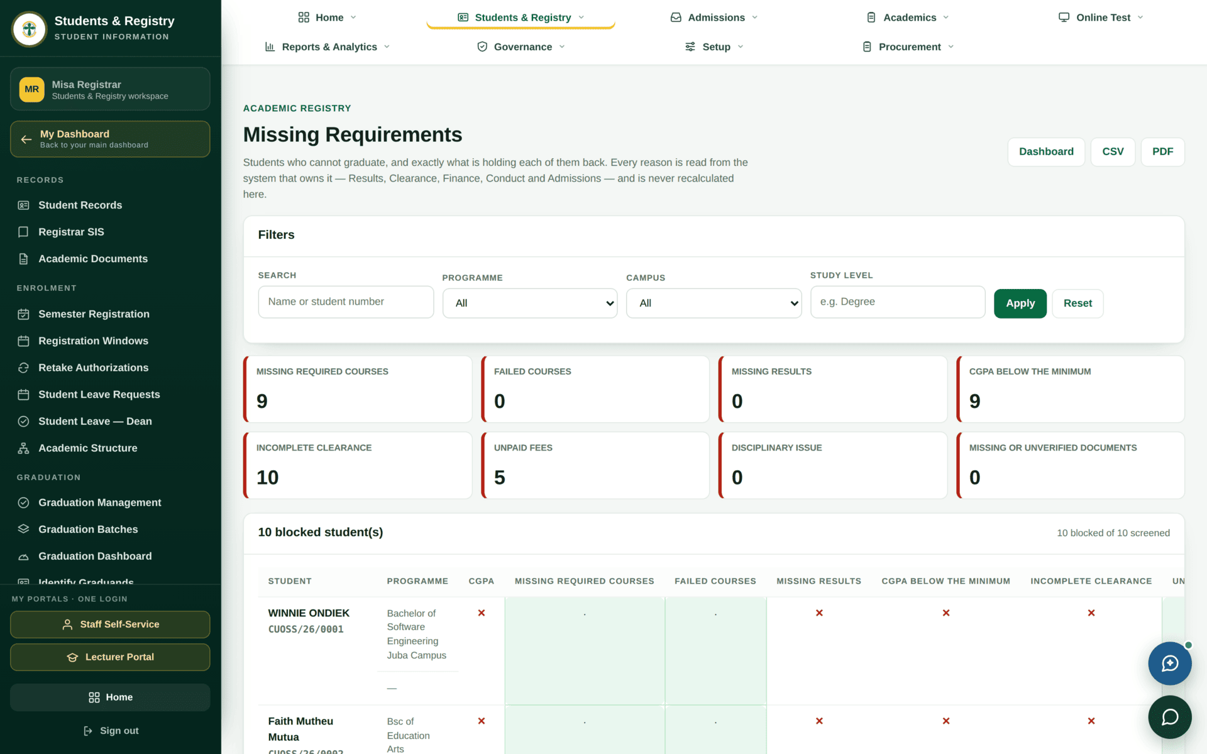This screenshot has width=1207, height=754.
Task: Click the Home grid icon in top navigation
Action: [x=304, y=18]
